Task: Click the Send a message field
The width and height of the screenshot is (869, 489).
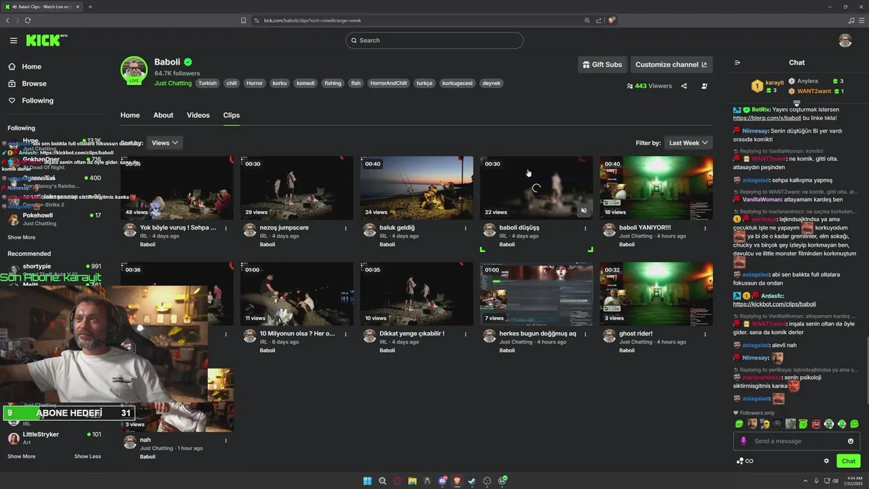Action: point(796,441)
